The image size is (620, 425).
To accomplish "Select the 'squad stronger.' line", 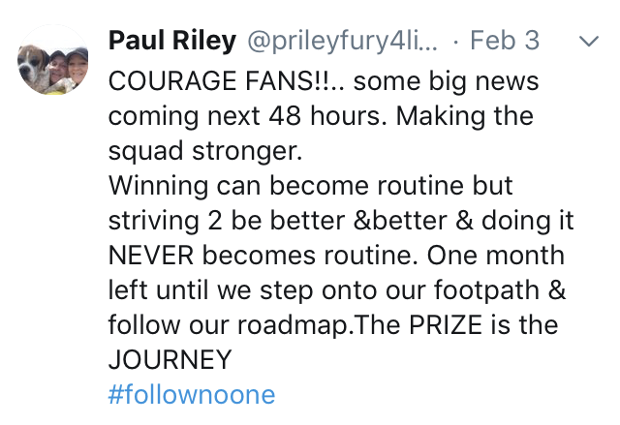I will coord(205,152).
